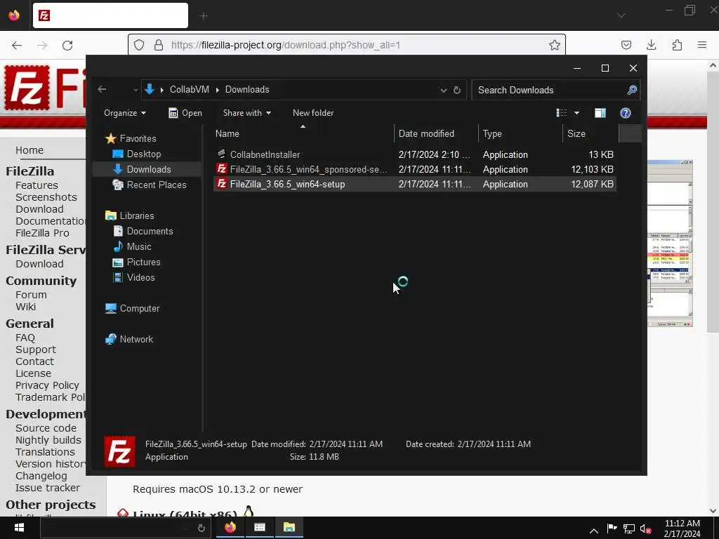This screenshot has width=719, height=539.
Task: Open the recent locations dropdown arrow
Action: tap(136, 90)
